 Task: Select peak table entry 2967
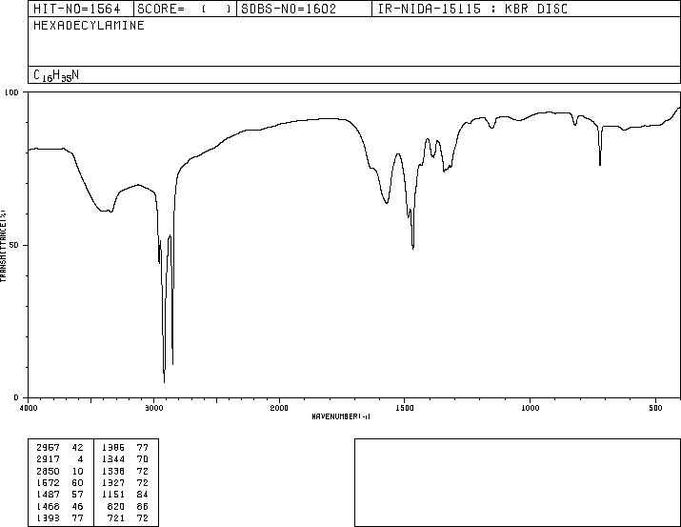pyautogui.click(x=48, y=447)
